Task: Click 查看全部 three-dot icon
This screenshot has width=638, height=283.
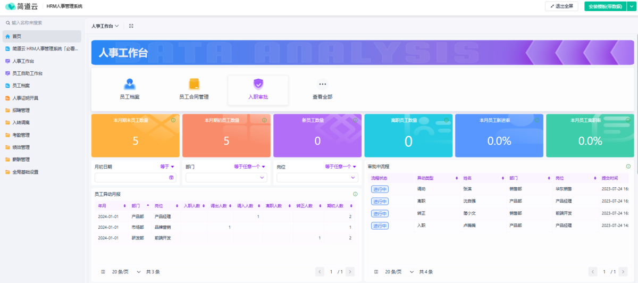Action: (x=322, y=84)
